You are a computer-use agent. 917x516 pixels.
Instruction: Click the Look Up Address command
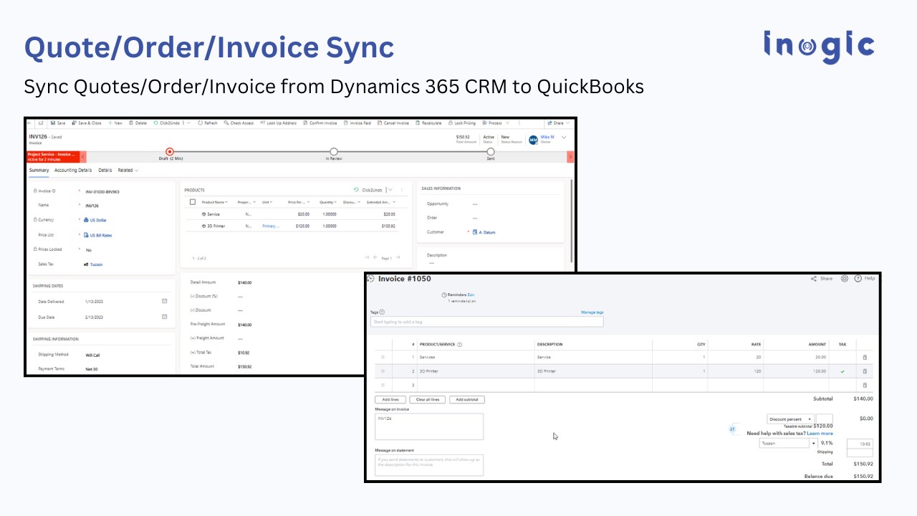278,123
